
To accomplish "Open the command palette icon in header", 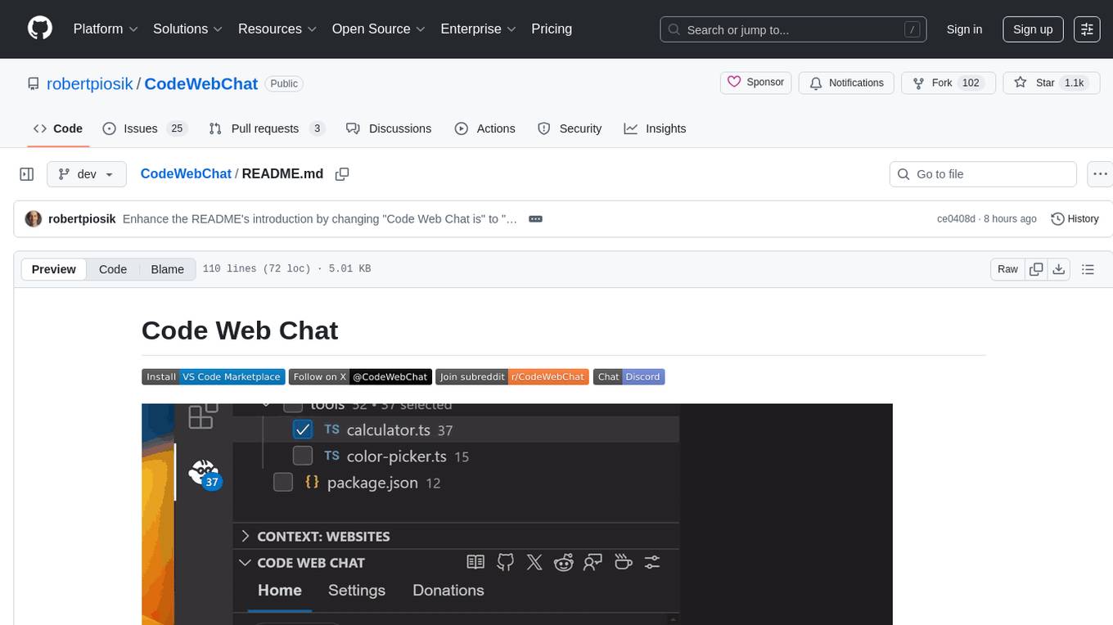I will point(1087,29).
